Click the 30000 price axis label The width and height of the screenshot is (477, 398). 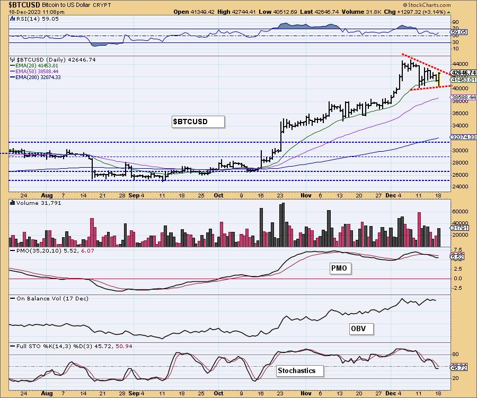click(460, 150)
